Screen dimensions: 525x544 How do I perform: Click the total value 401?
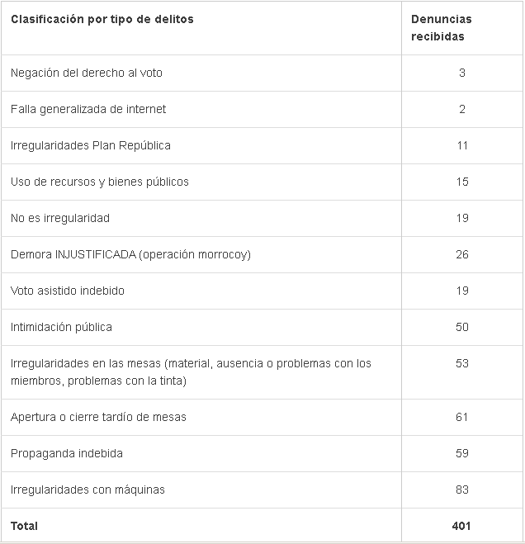click(x=461, y=526)
